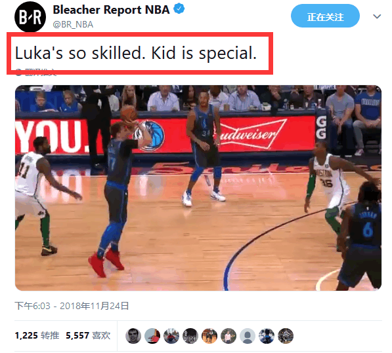Open liker avatar of person in pink shirt

click(x=229, y=336)
